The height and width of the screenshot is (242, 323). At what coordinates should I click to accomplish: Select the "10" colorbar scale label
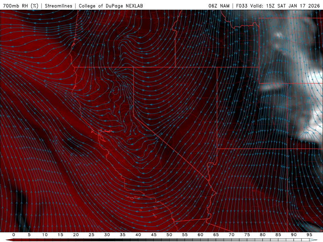tap(45, 235)
